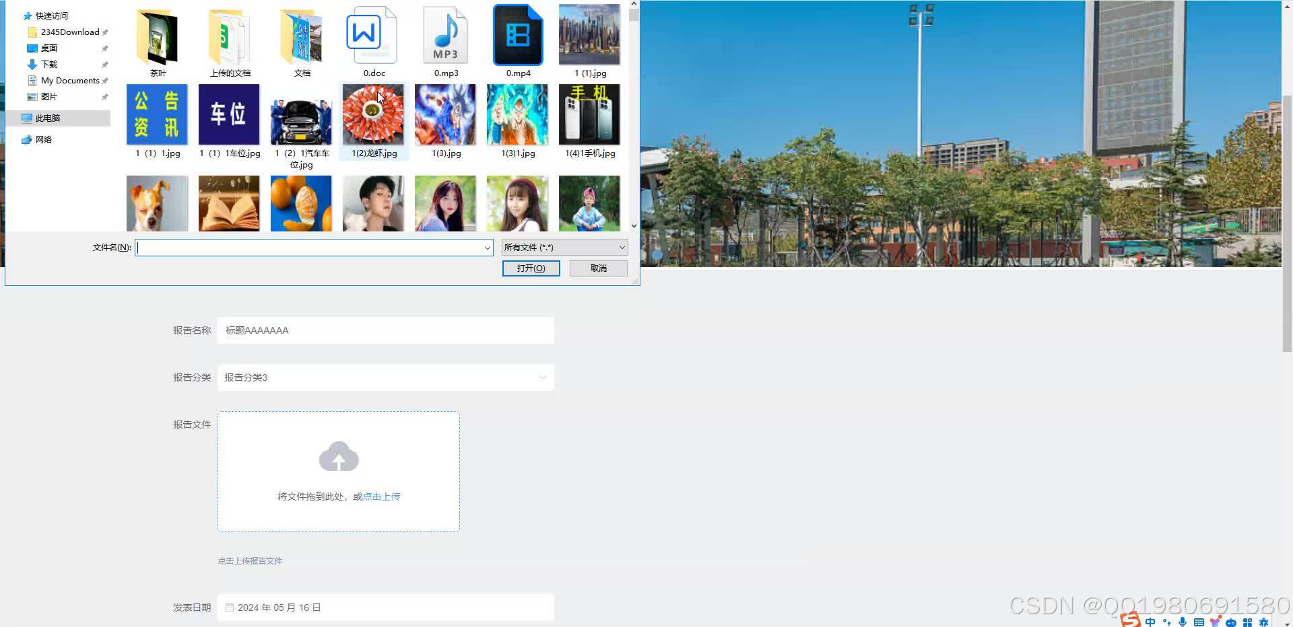Expand the 报告分类 dropdown showing 报告分类3
Image resolution: width=1293 pixels, height=627 pixels.
[386, 377]
